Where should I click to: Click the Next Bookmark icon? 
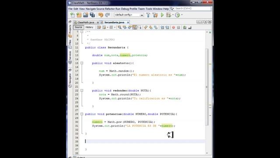(151, 27)
